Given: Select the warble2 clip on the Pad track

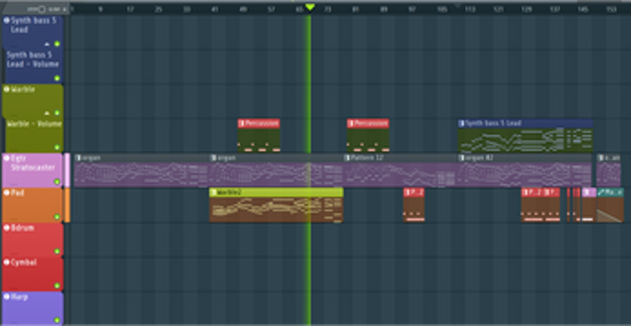Looking at the screenshot, I should (x=276, y=204).
